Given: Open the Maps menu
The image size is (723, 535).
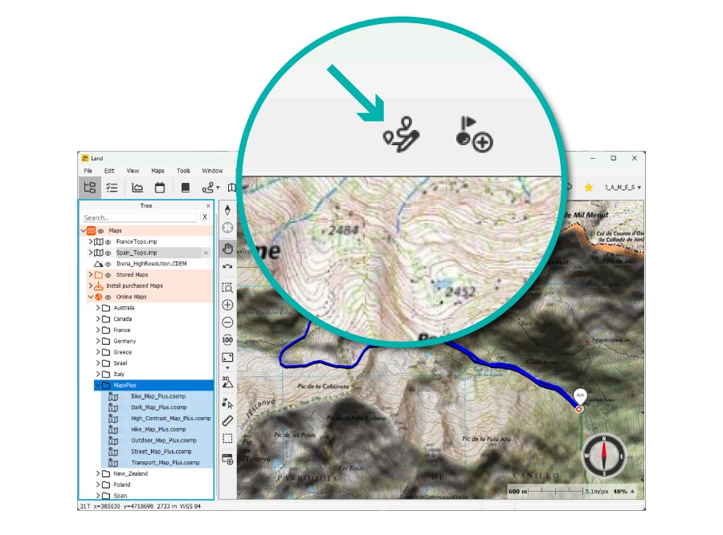Looking at the screenshot, I should point(157,170).
